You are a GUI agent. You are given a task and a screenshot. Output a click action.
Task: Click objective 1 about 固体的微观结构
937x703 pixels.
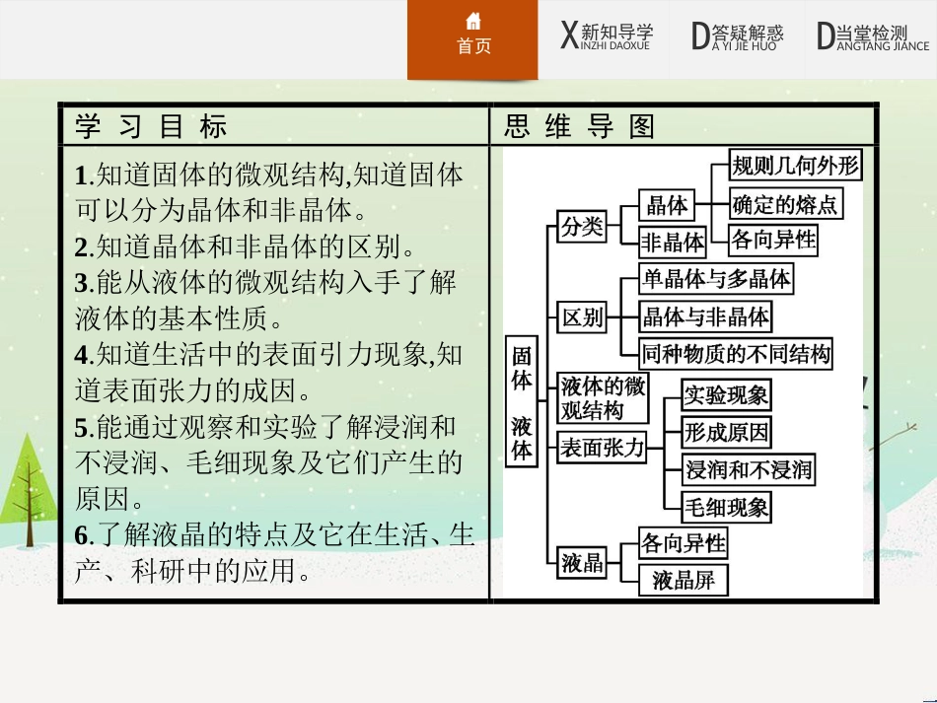tap(268, 192)
